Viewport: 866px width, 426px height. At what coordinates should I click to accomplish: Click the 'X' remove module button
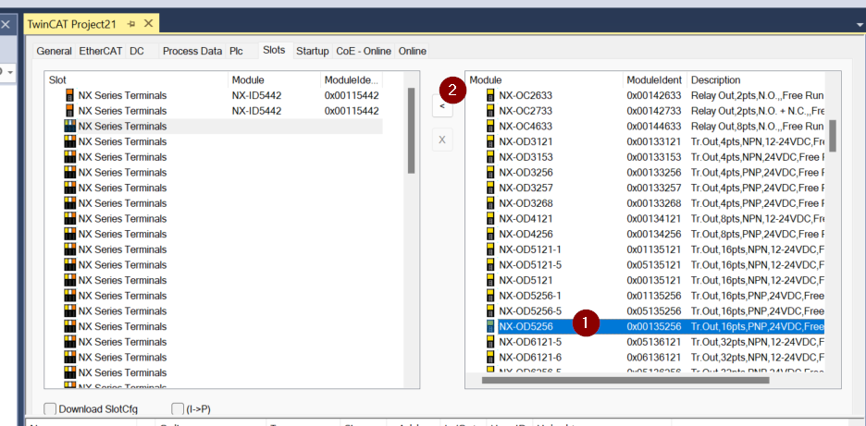pos(442,140)
